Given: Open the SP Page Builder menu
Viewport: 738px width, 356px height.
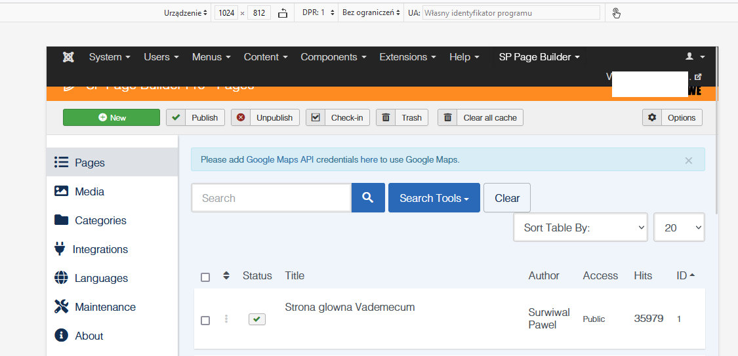Looking at the screenshot, I should point(539,57).
